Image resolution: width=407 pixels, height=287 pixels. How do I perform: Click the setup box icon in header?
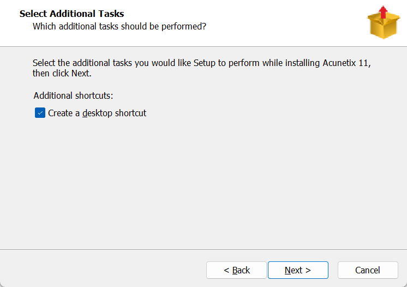pos(384,24)
